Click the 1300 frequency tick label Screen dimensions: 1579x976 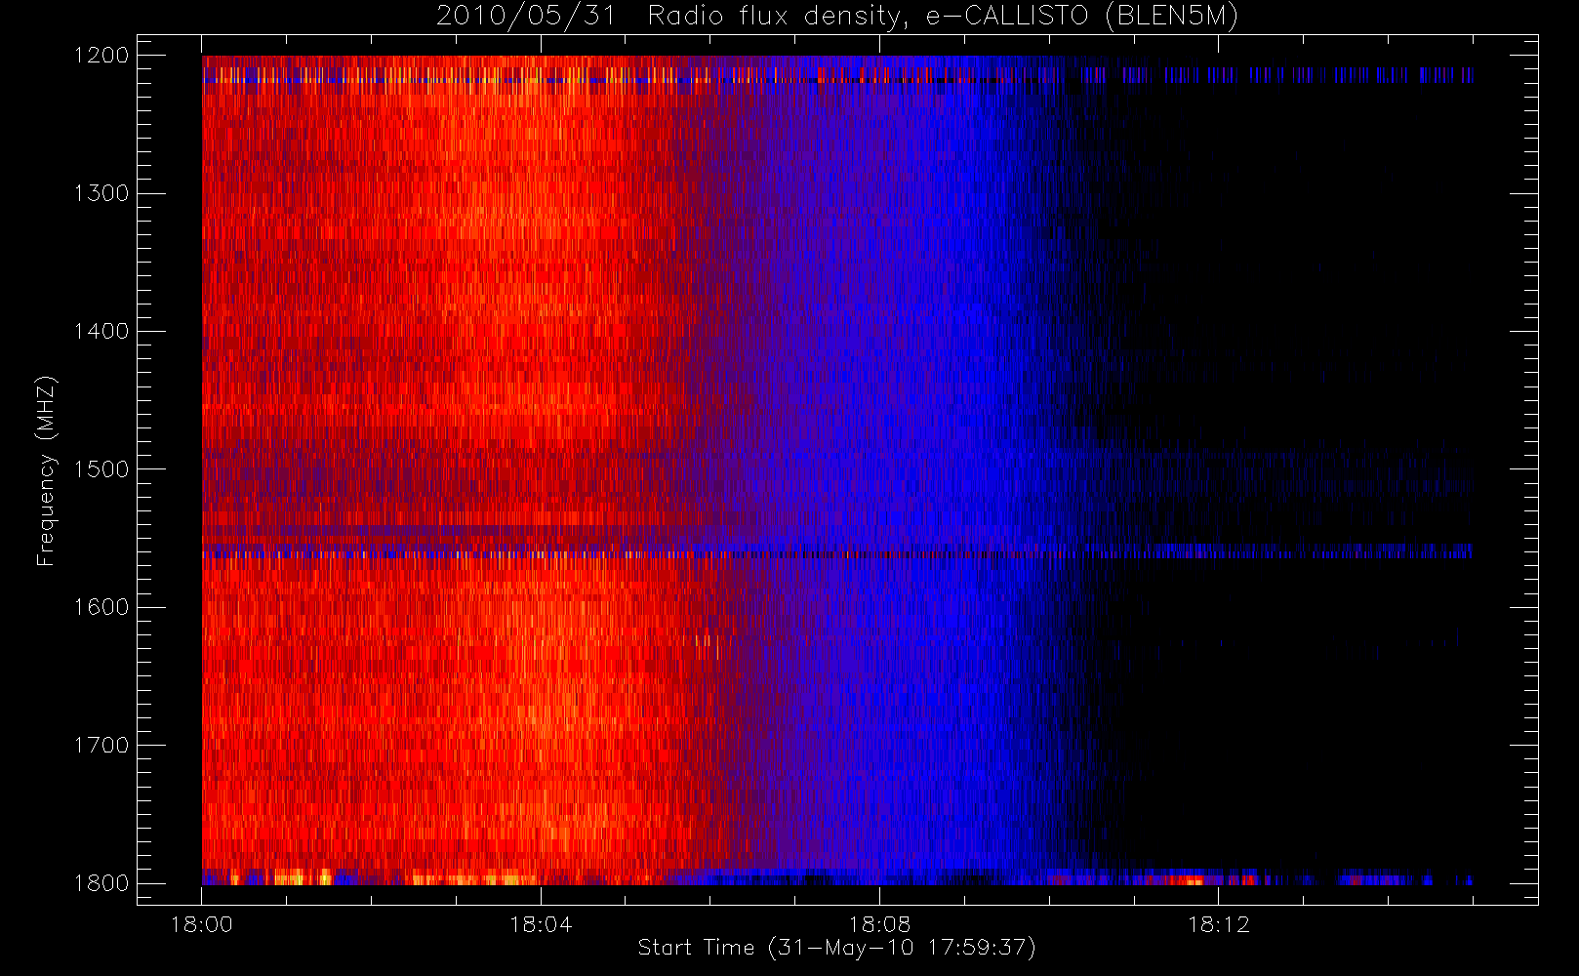[101, 193]
